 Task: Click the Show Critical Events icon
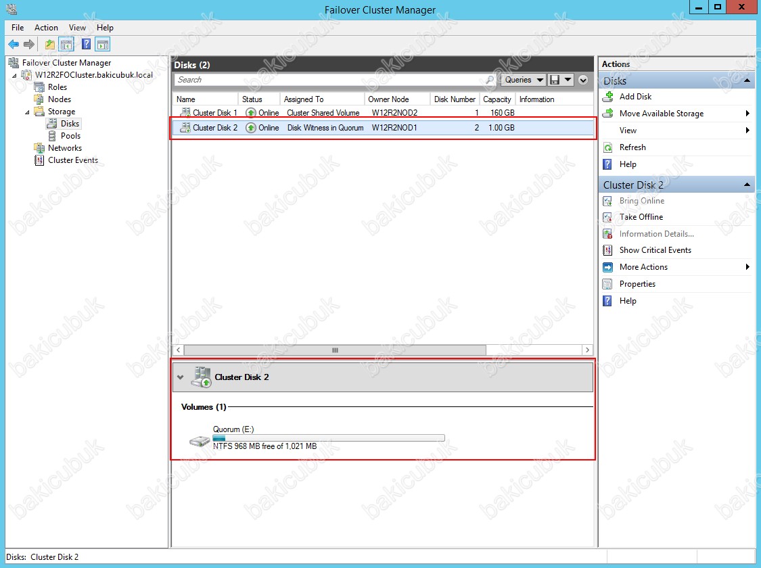[607, 250]
